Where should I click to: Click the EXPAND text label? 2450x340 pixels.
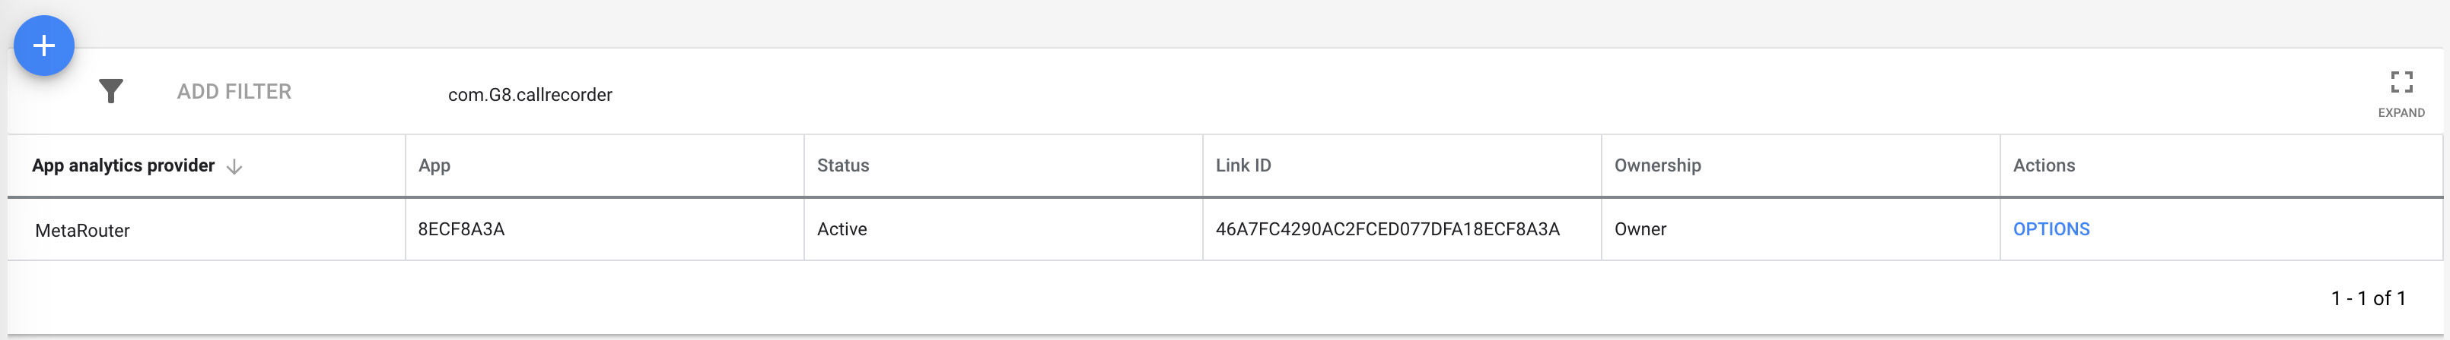click(x=2401, y=112)
